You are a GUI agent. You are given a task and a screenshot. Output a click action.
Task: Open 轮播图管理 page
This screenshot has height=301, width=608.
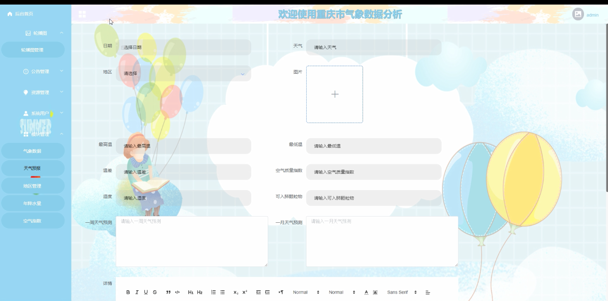pos(33,50)
